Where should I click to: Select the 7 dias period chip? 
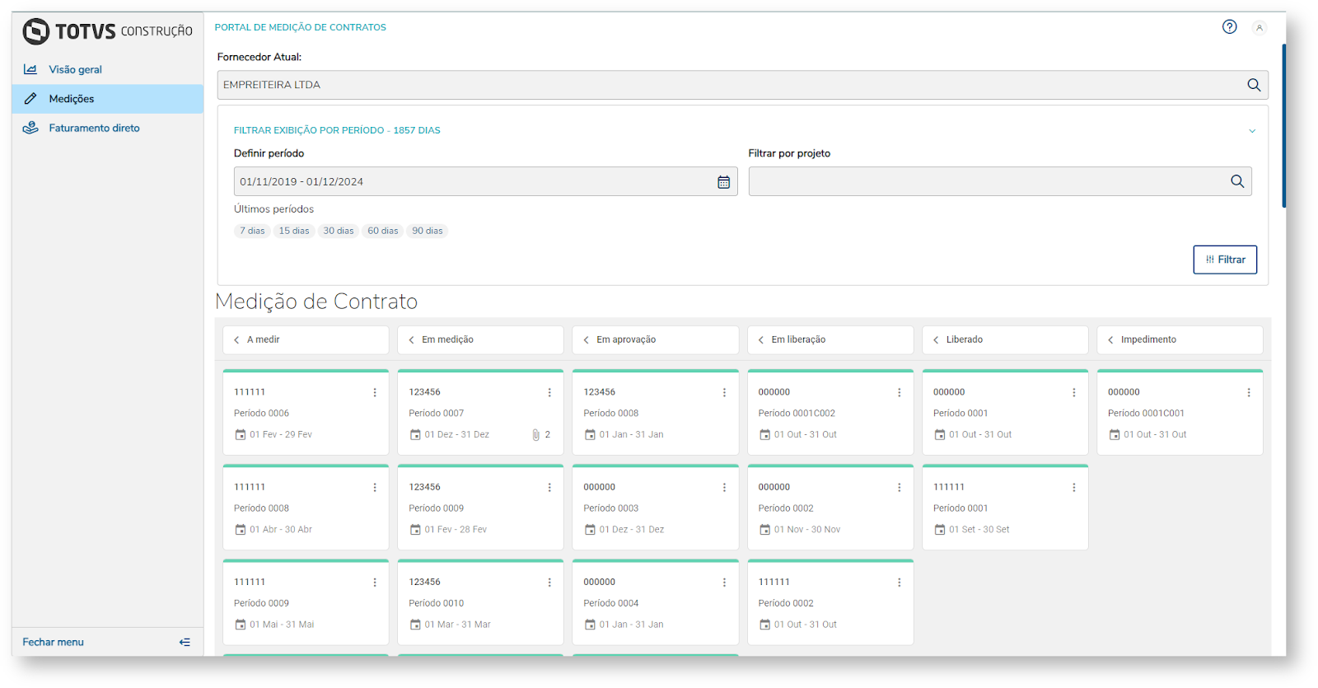click(252, 232)
